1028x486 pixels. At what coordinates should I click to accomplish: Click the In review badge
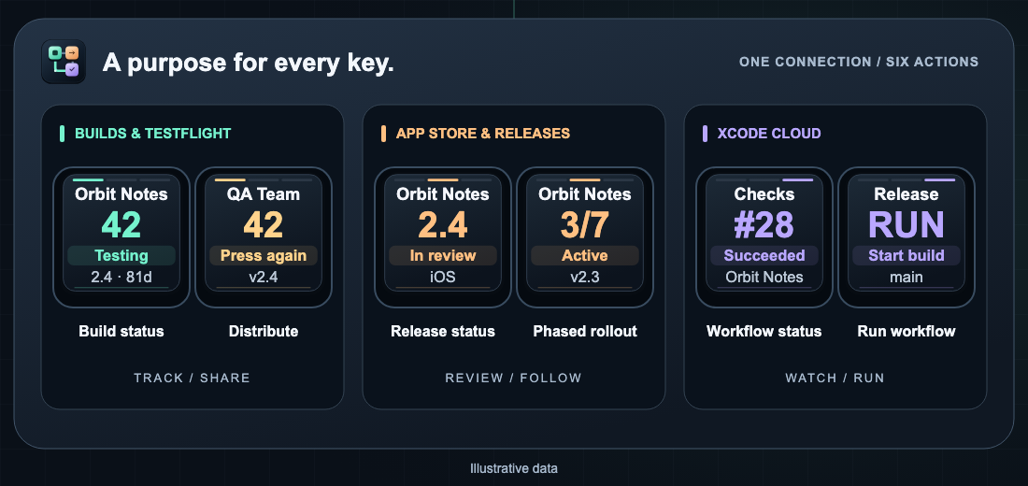443,256
